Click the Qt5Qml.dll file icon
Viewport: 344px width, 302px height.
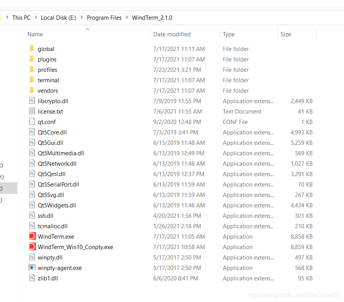click(32, 174)
